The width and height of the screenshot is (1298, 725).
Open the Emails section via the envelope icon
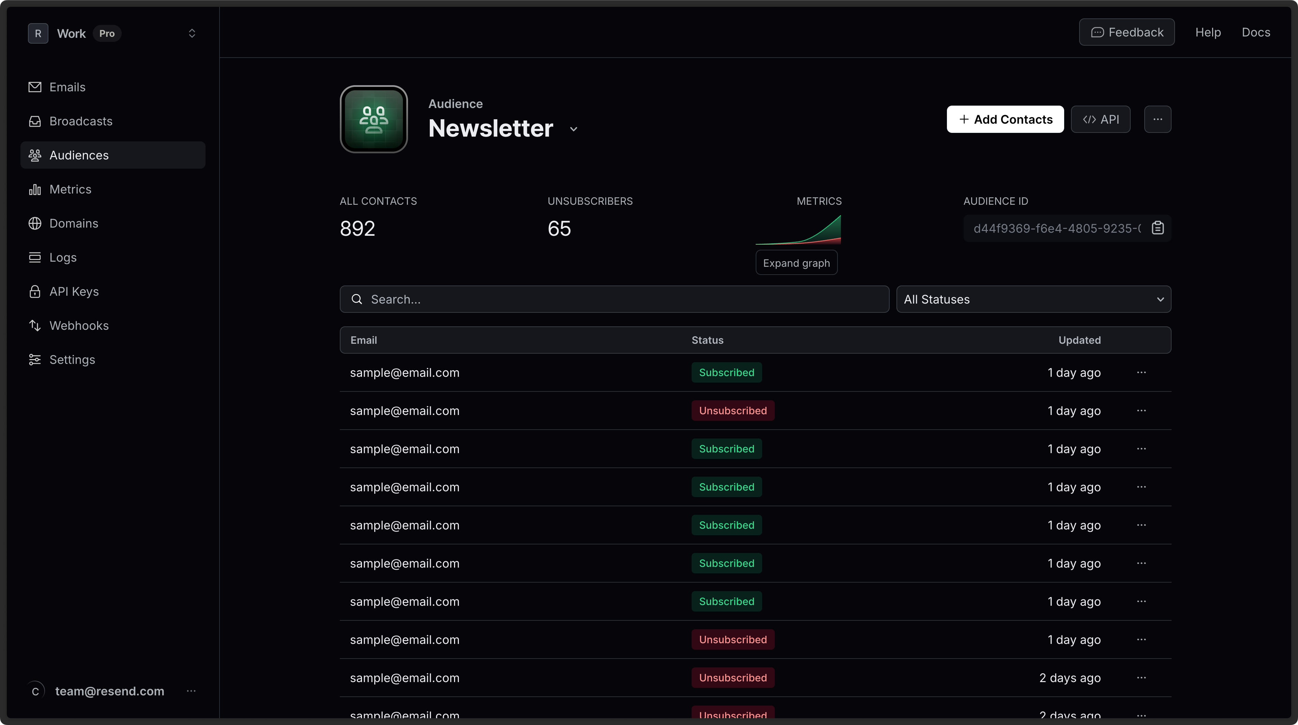coord(35,87)
